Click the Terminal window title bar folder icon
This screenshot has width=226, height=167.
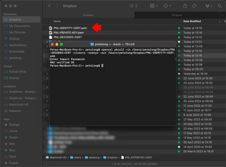tap(92, 44)
